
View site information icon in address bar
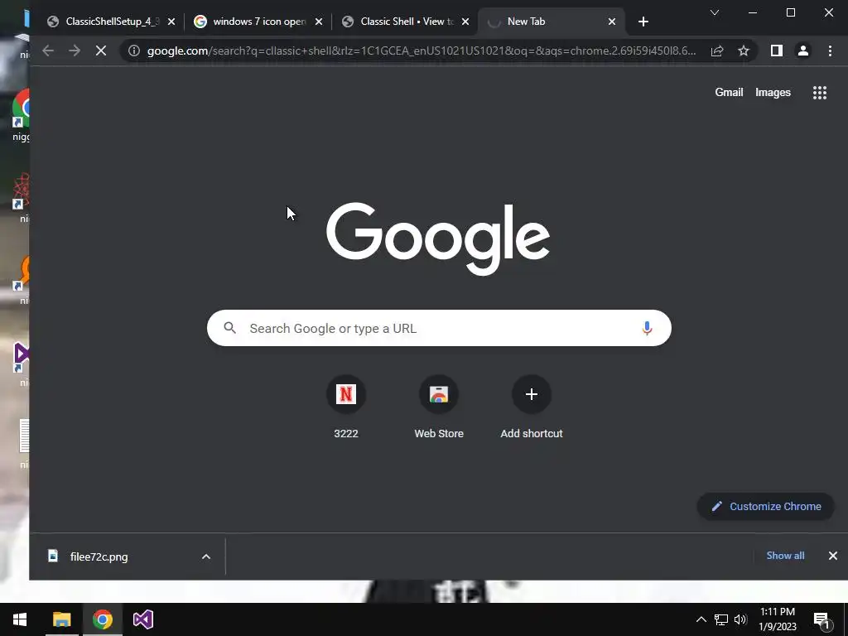[133, 51]
